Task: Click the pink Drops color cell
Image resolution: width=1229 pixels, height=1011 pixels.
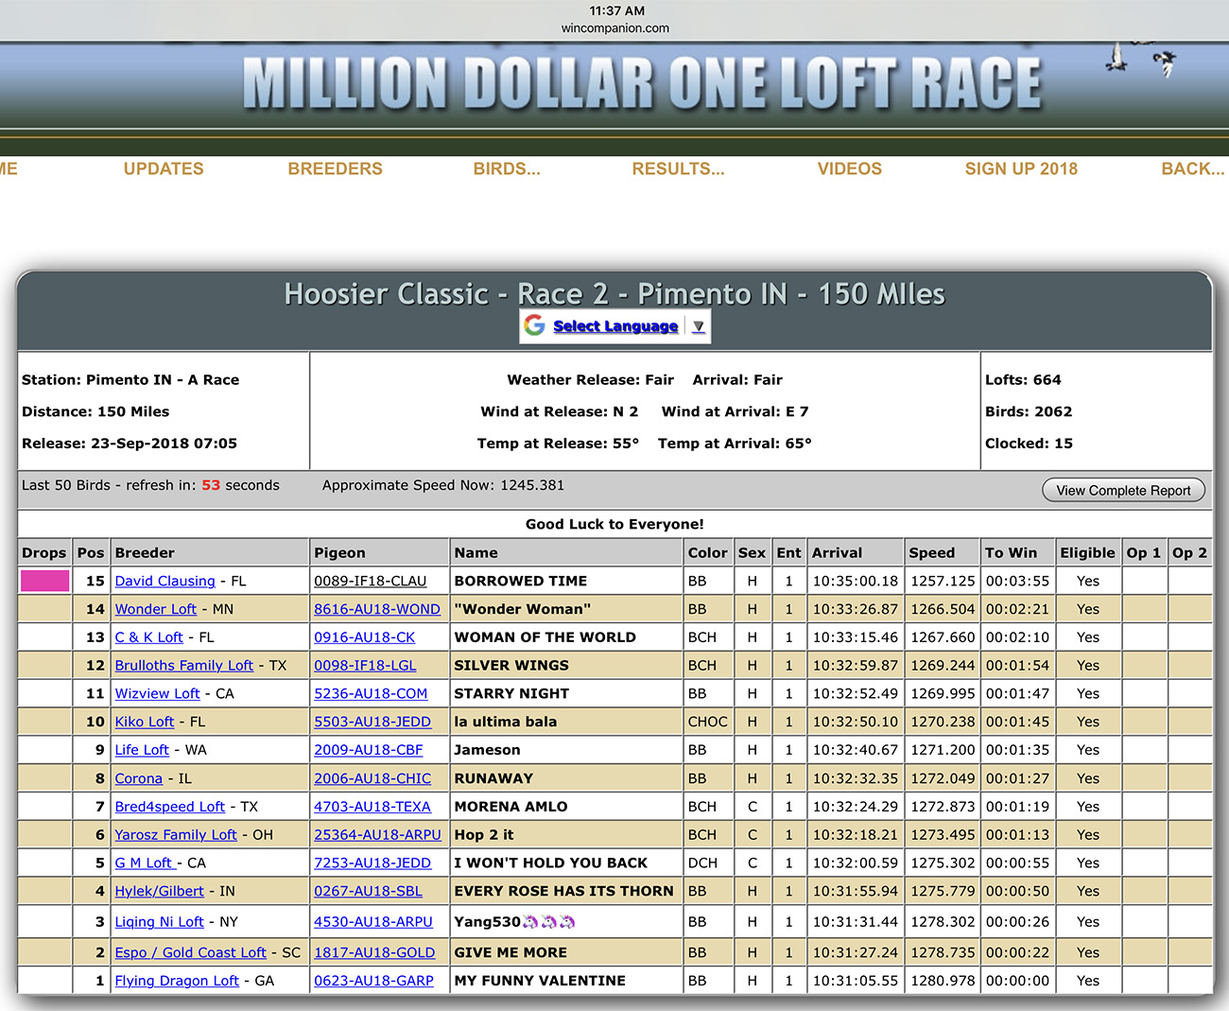Action: 44,581
